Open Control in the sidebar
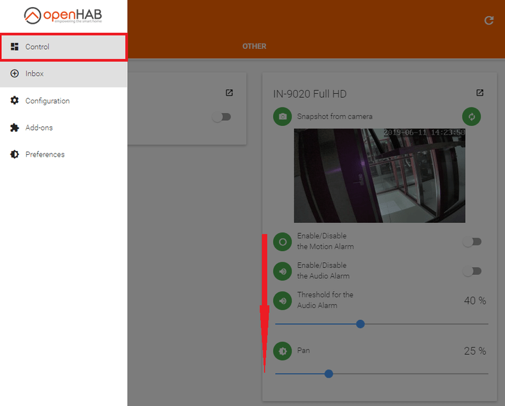Image resolution: width=505 pixels, height=406 pixels. pyautogui.click(x=63, y=47)
